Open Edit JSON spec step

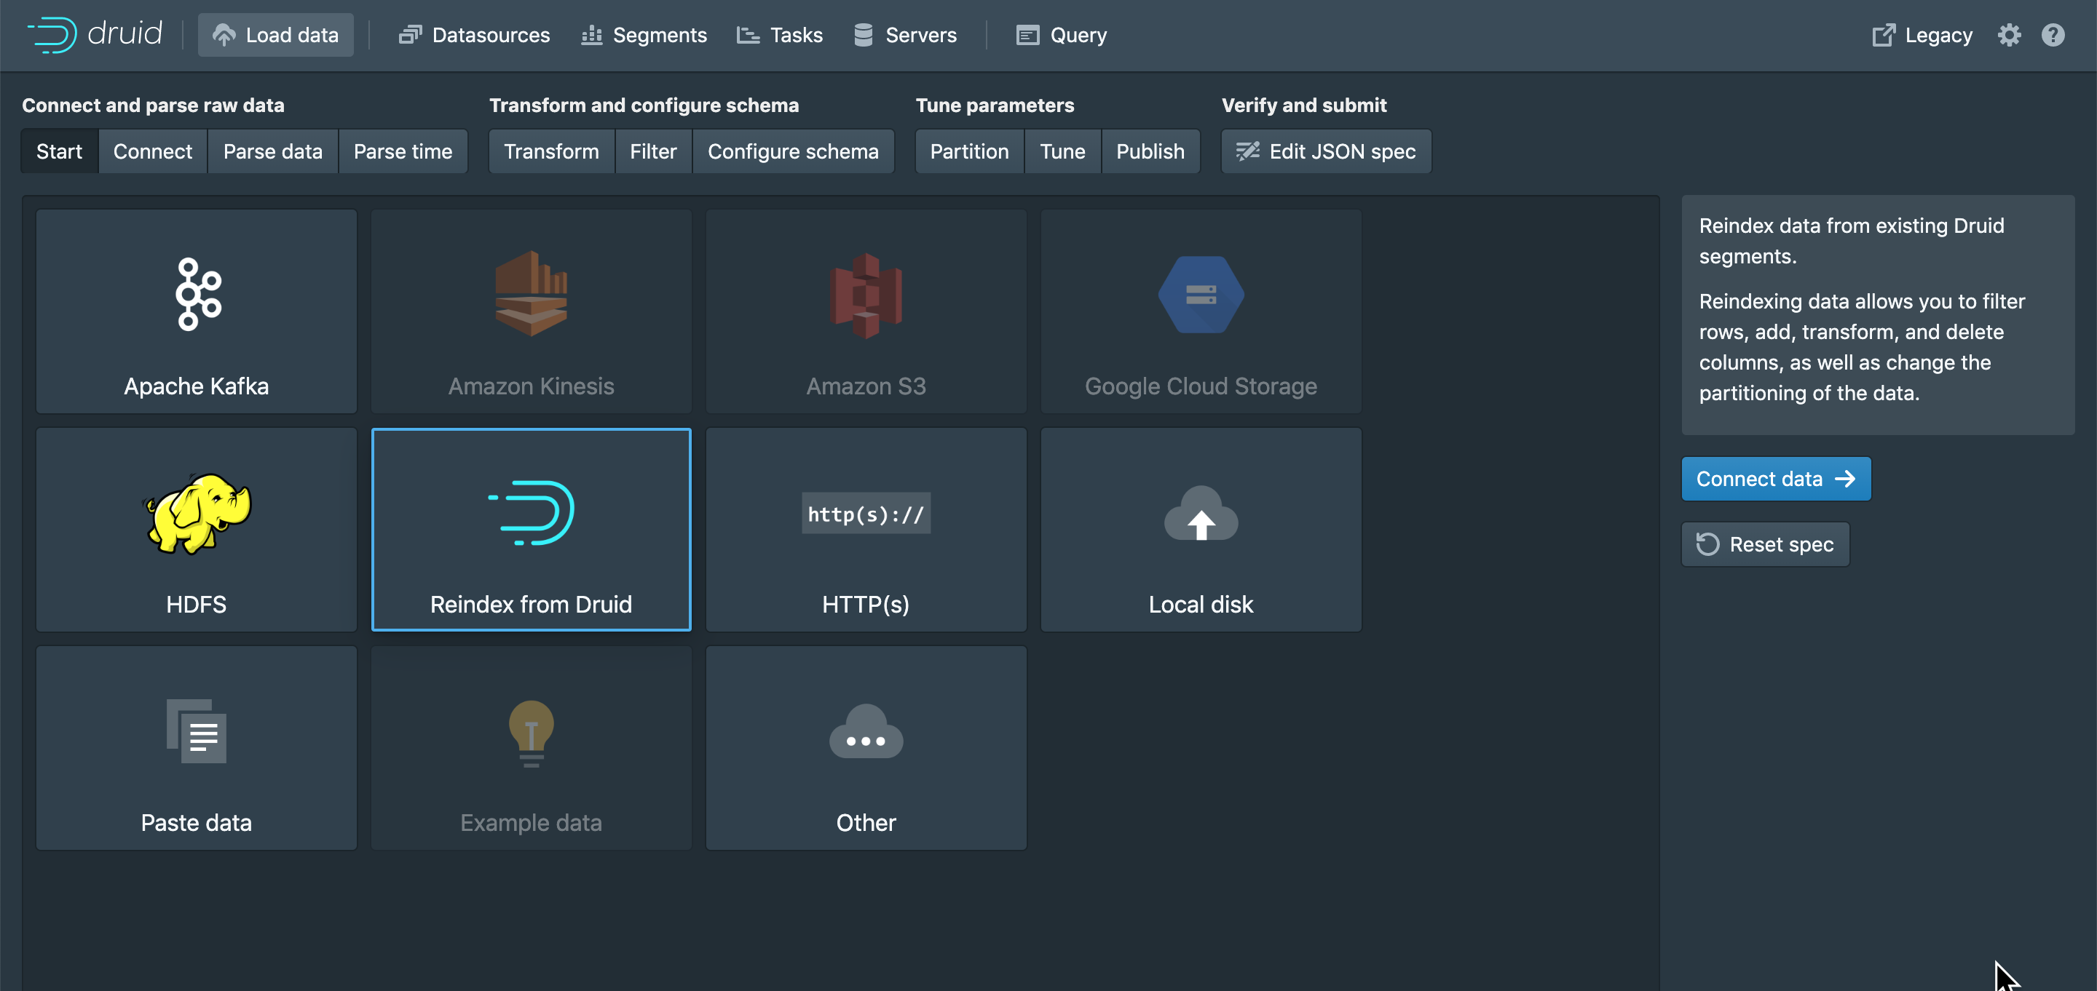pyautogui.click(x=1325, y=151)
